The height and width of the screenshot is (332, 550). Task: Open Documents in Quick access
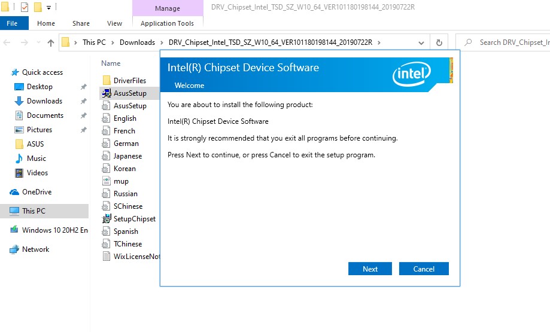(45, 115)
